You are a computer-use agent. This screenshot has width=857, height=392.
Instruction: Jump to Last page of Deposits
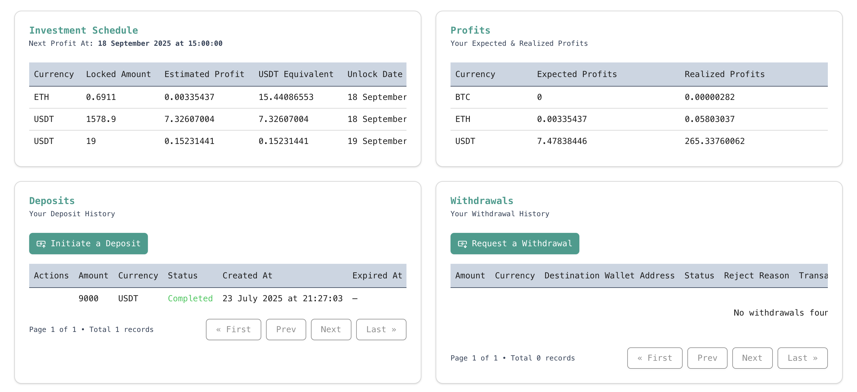381,330
